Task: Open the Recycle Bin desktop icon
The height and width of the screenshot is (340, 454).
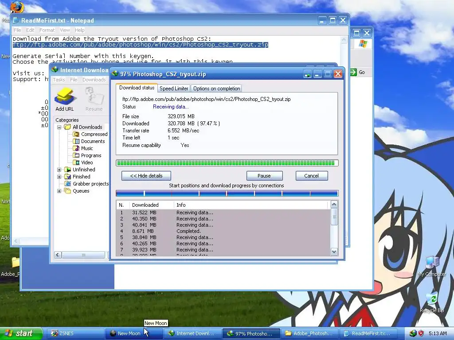Action: point(432,302)
